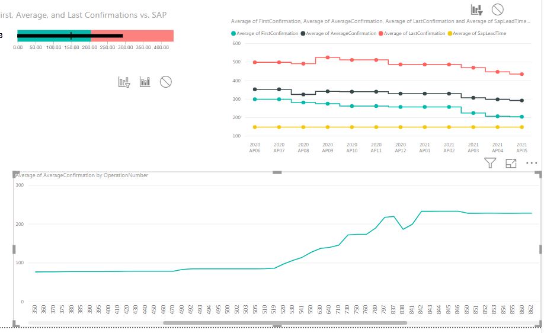Image resolution: width=544 pixels, height=333 pixels.
Task: Toggle Average of FirstConfirmation legend entry
Action: (265, 33)
